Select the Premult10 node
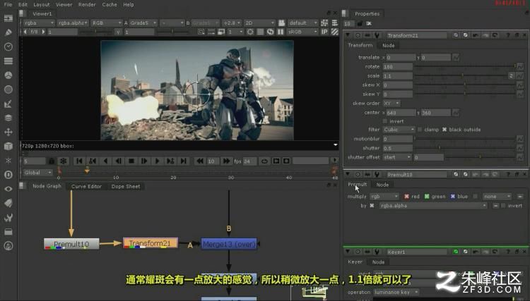 coord(71,244)
